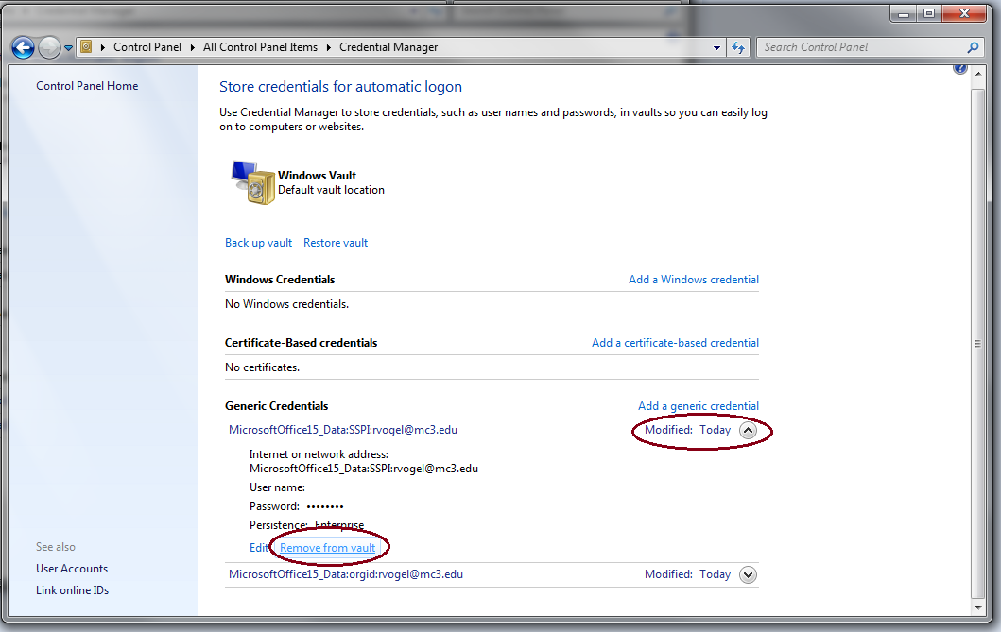Open the Help question mark icon
Screen dimensions: 1001x632
[x=959, y=68]
